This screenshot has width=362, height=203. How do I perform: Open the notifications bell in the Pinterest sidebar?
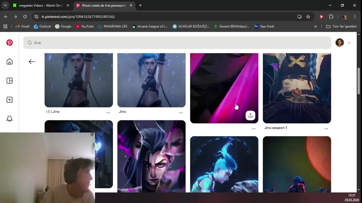click(x=10, y=119)
